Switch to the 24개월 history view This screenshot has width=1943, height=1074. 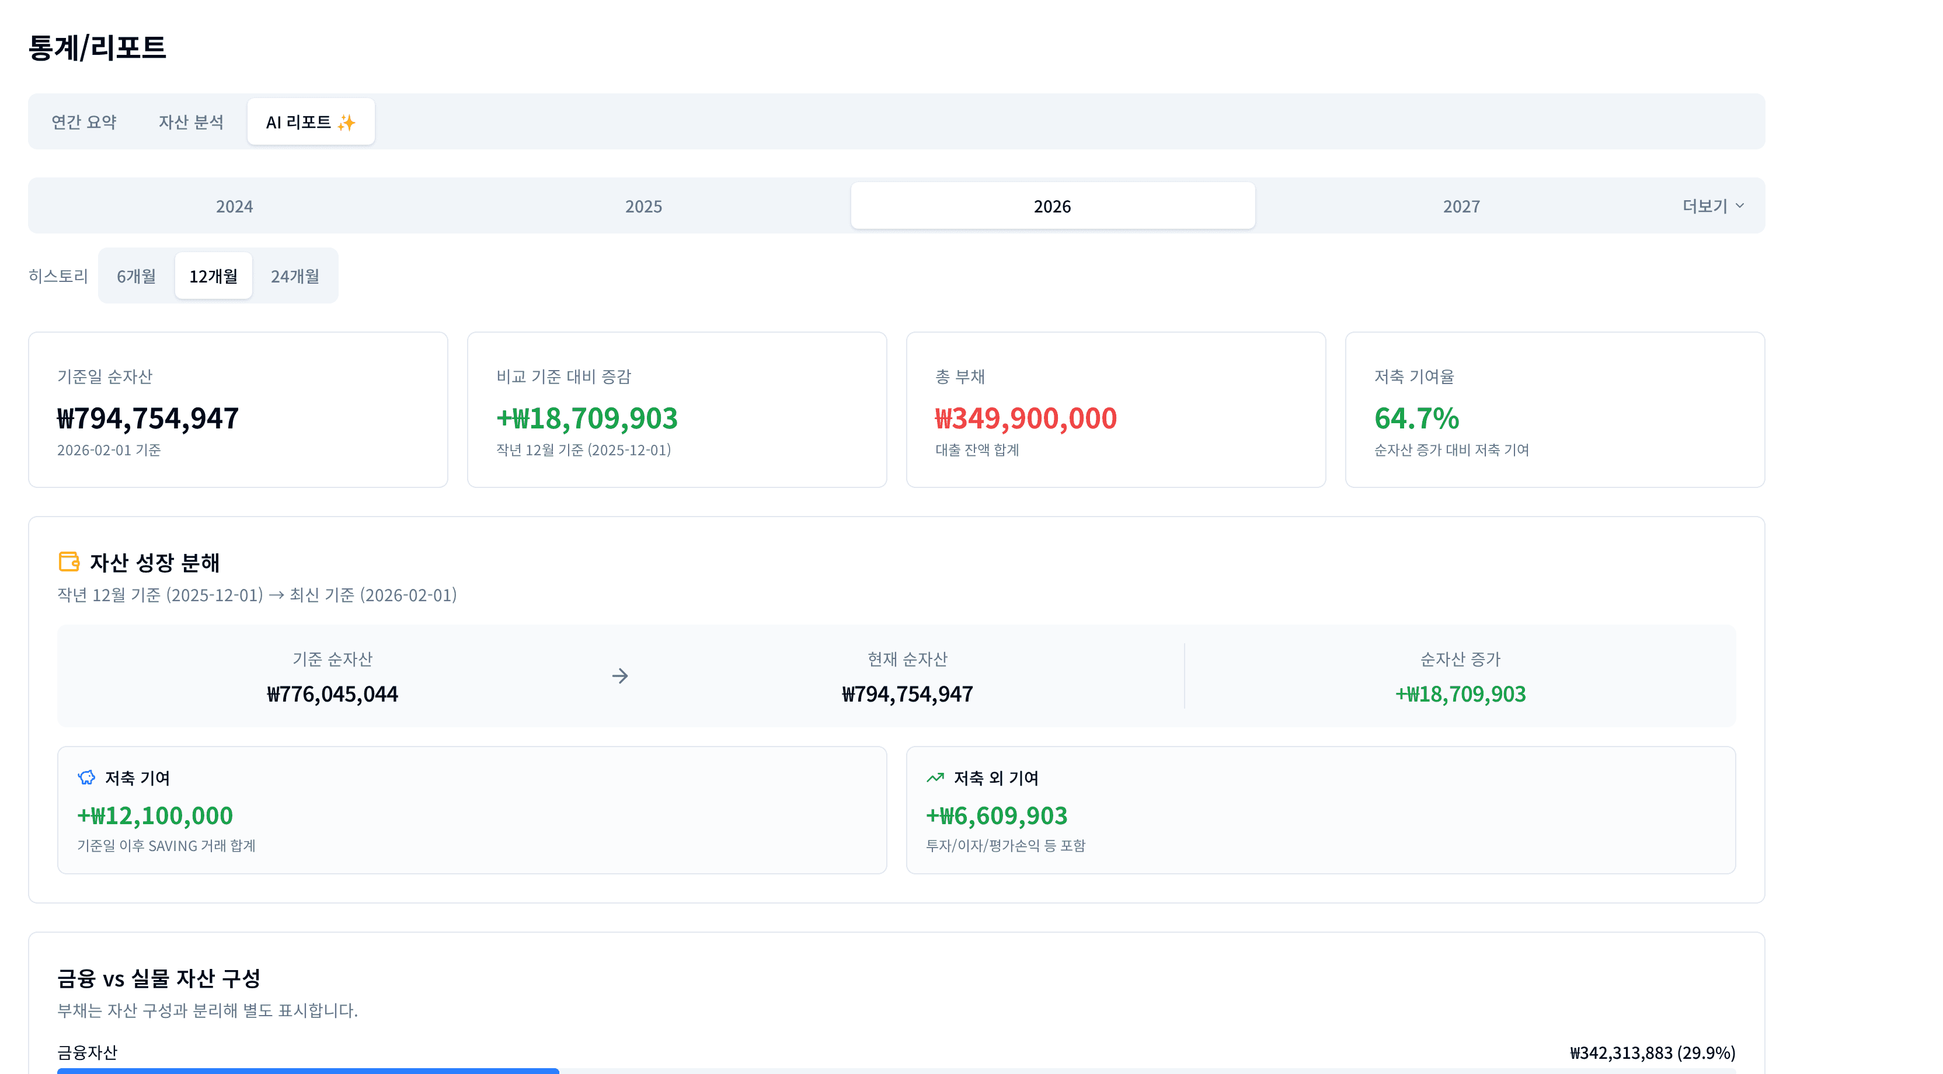(x=295, y=276)
